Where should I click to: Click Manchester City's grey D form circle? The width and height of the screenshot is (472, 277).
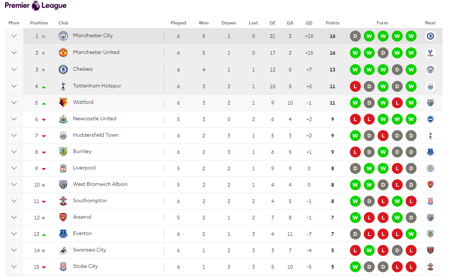pos(355,36)
